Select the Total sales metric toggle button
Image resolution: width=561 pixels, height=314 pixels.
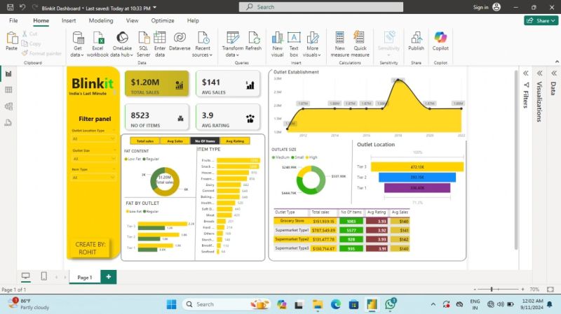145,141
